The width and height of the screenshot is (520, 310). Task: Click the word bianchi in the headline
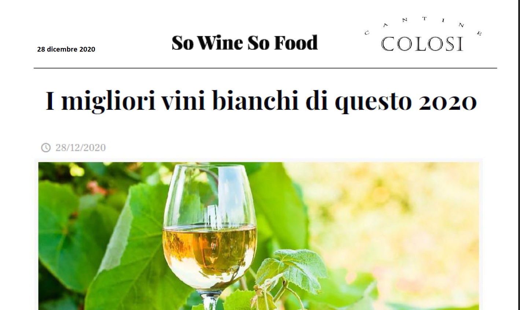point(256,100)
